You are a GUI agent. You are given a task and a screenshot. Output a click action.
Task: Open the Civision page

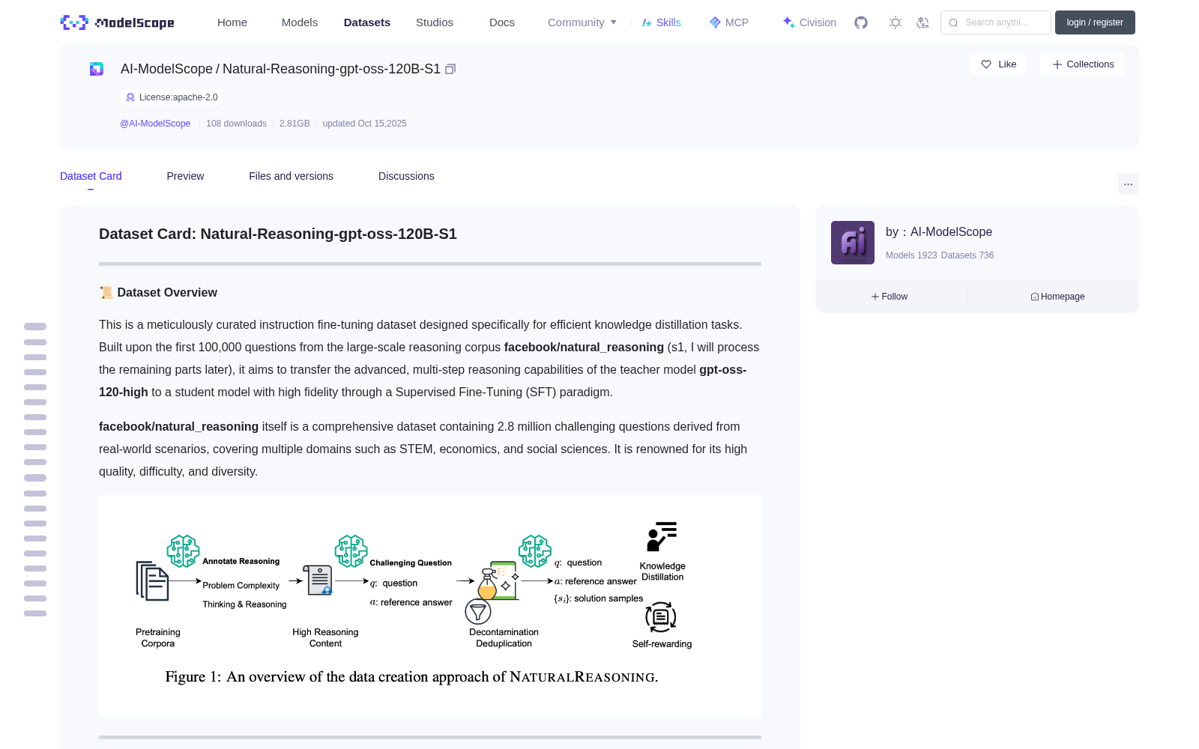click(x=809, y=22)
